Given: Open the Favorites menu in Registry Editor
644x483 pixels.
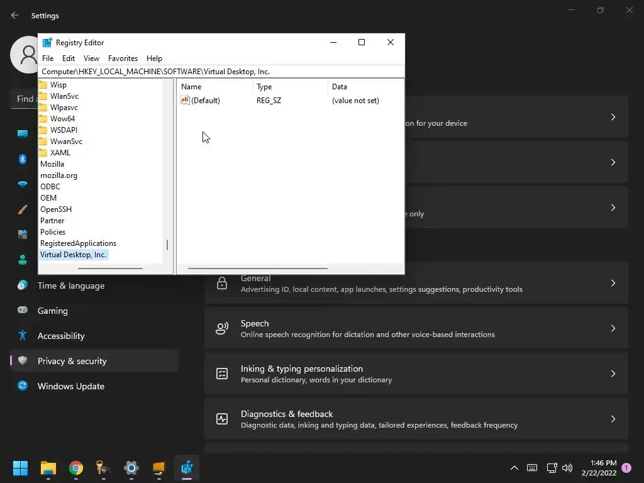Looking at the screenshot, I should click(x=123, y=58).
